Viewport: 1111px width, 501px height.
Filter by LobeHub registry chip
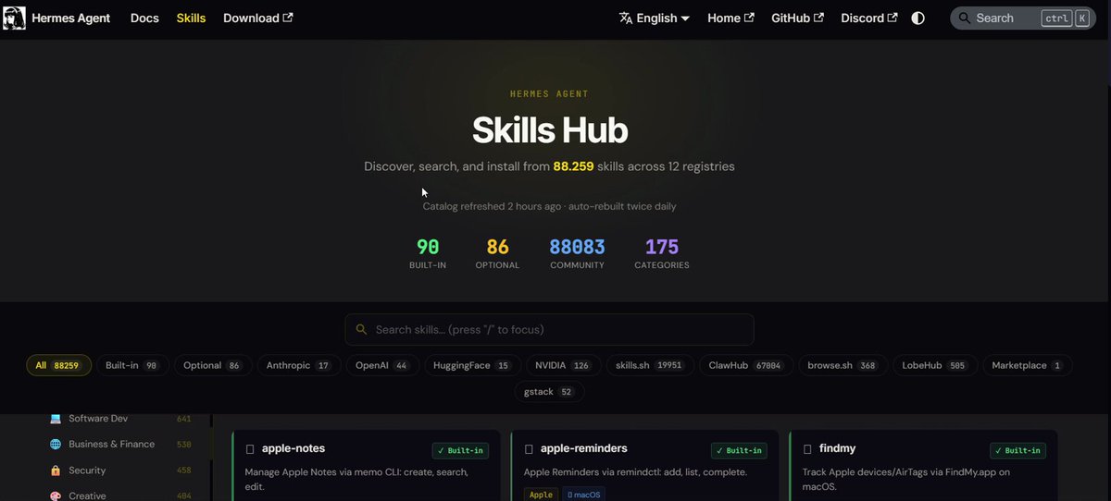coord(933,365)
